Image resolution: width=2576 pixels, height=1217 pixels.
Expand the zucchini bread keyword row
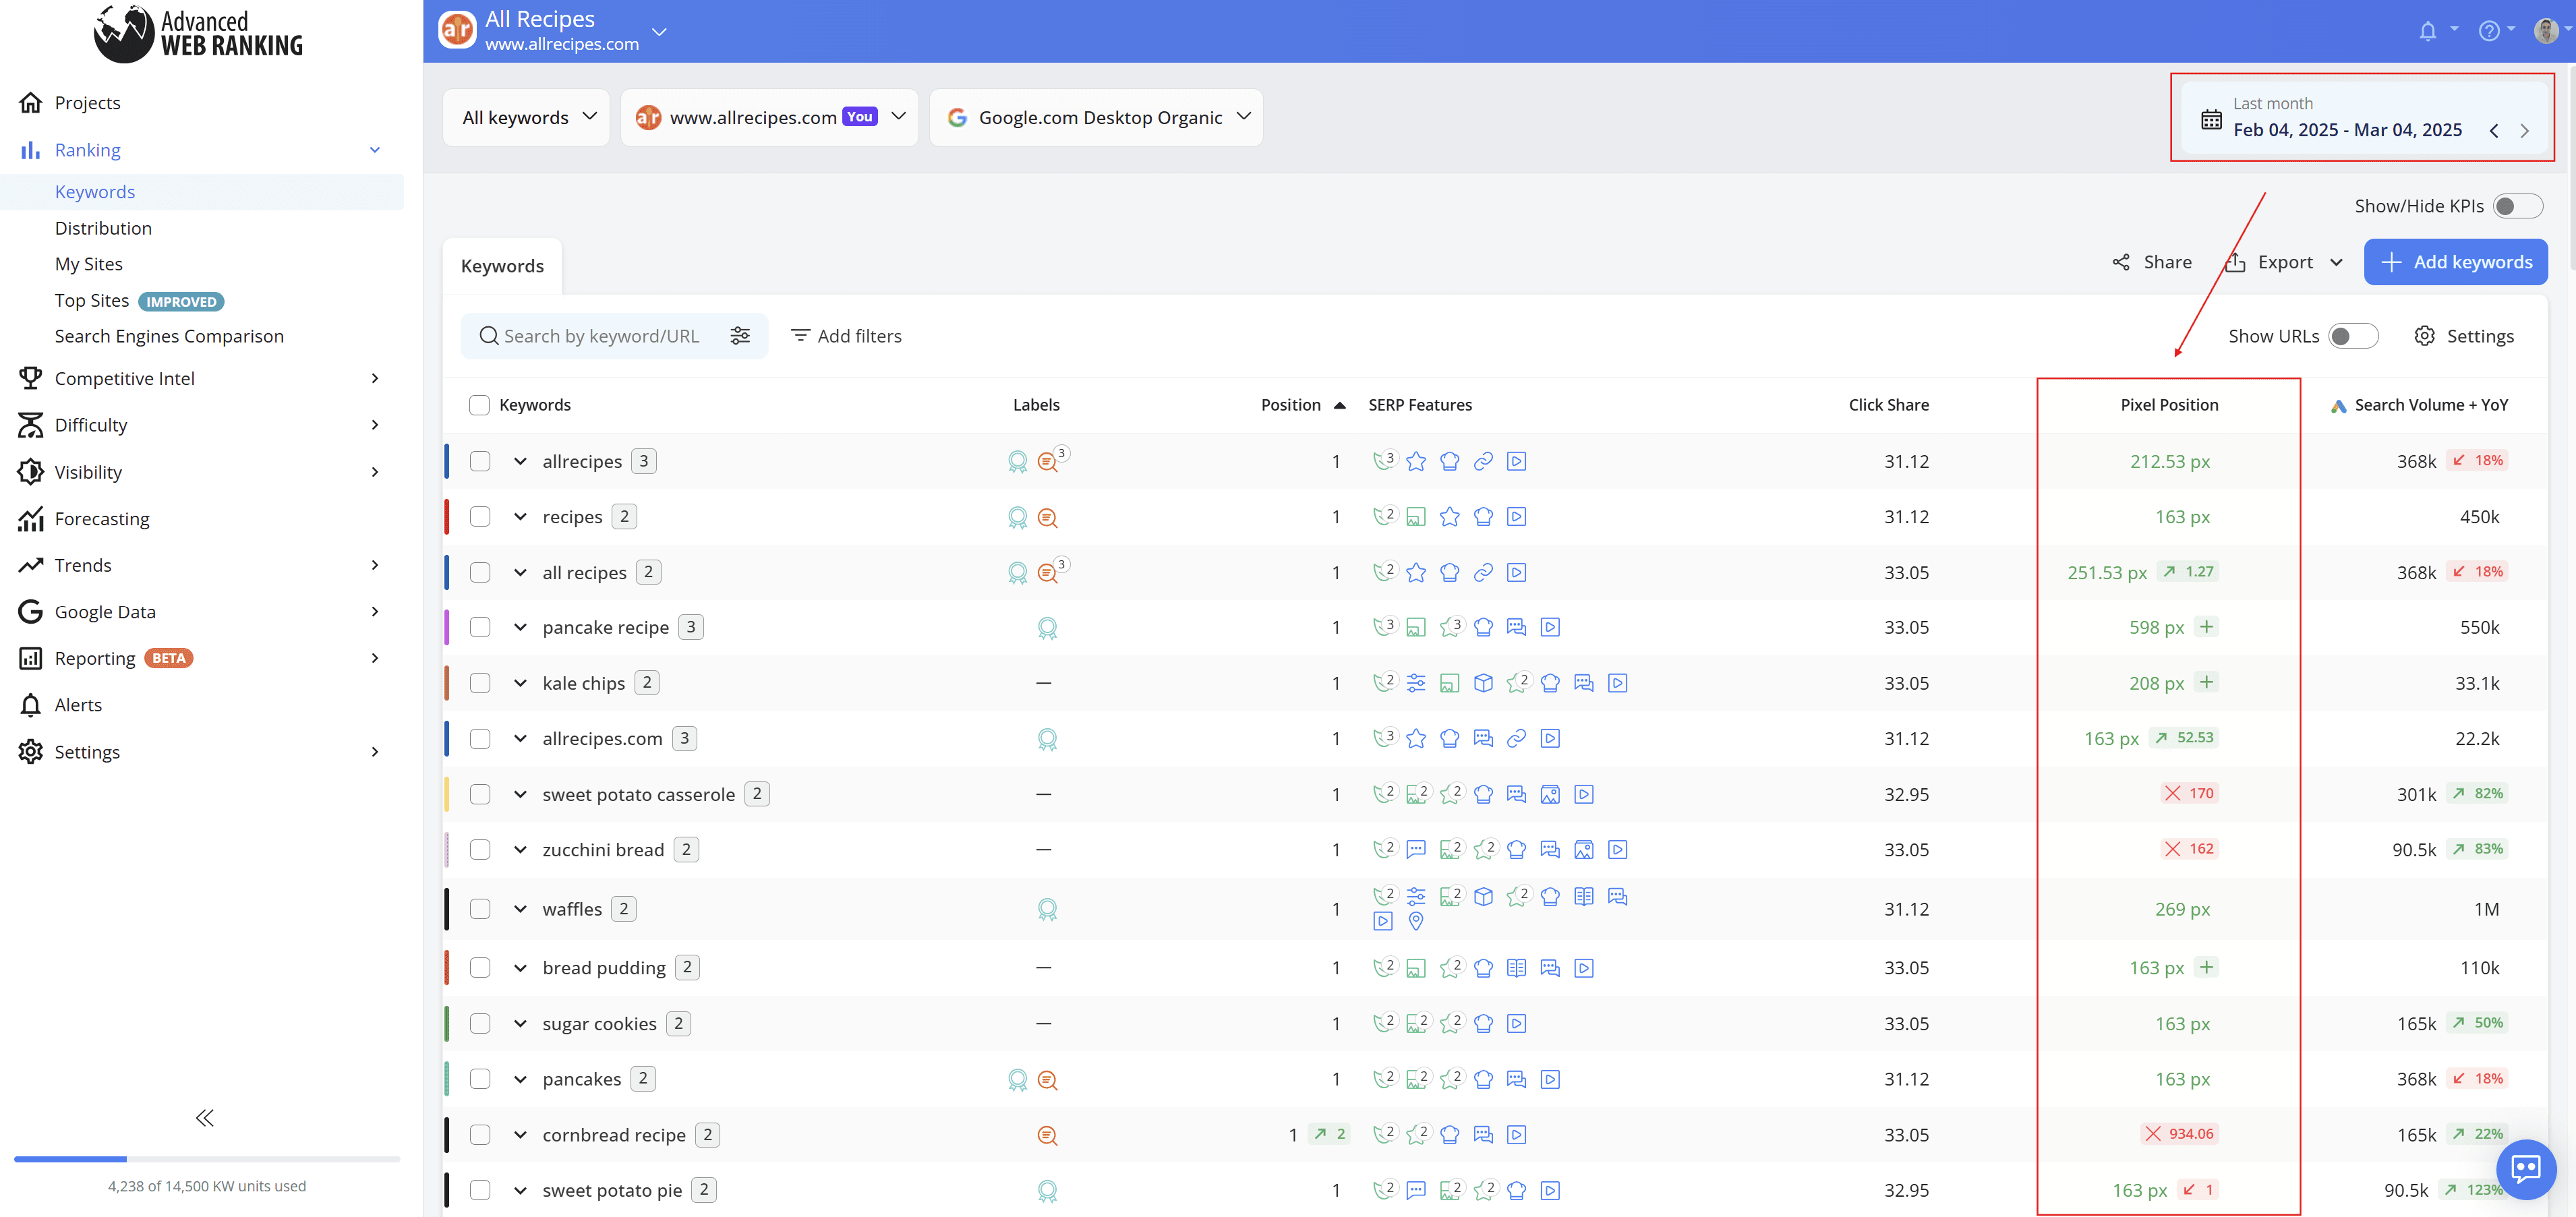click(520, 850)
